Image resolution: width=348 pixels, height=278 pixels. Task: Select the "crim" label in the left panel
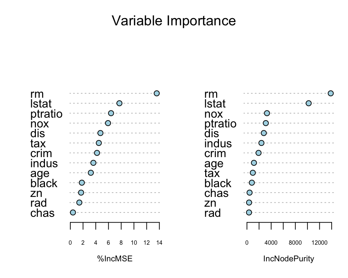tap(41, 153)
